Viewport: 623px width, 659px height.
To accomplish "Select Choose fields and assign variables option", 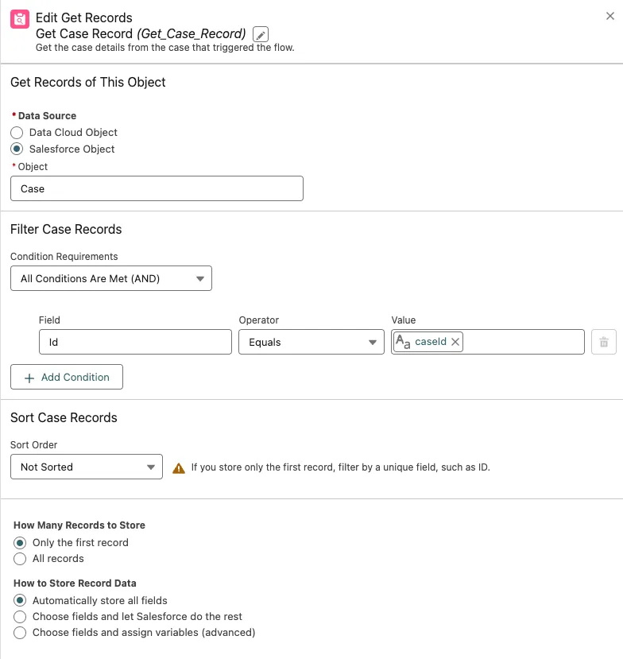I will (21, 633).
